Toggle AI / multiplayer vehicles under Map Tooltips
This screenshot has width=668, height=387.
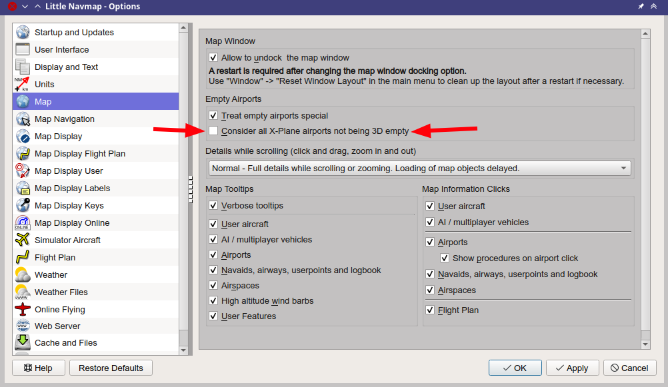[213, 239]
